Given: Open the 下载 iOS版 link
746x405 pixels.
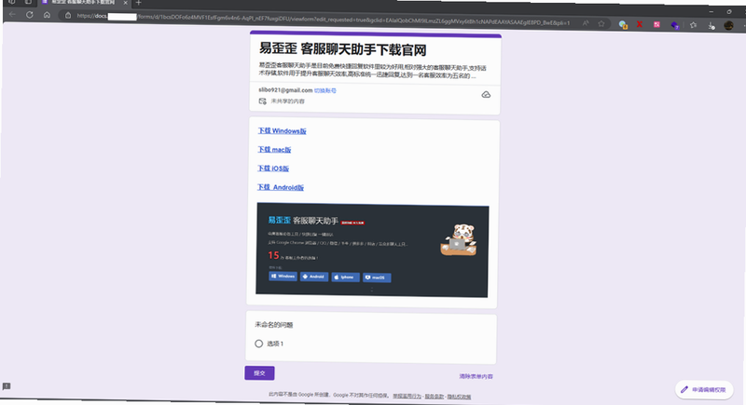Looking at the screenshot, I should [x=273, y=169].
